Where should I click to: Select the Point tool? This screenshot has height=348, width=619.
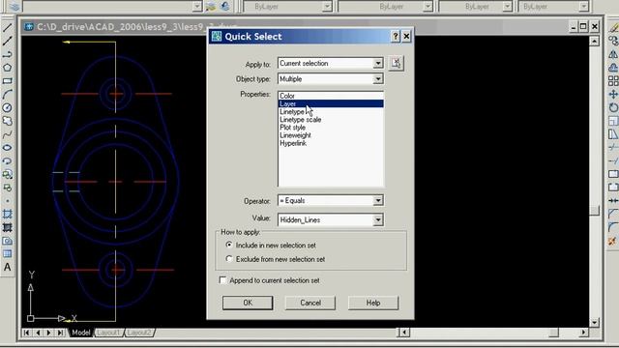7,201
